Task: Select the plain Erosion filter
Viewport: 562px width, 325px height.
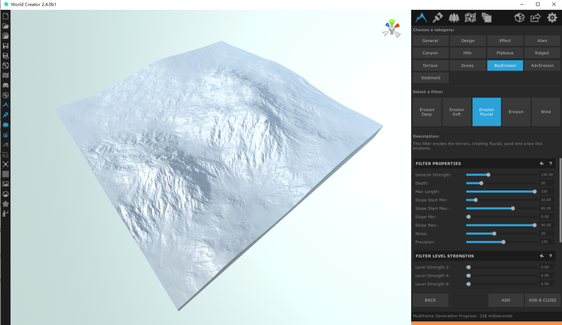Action: 516,112
